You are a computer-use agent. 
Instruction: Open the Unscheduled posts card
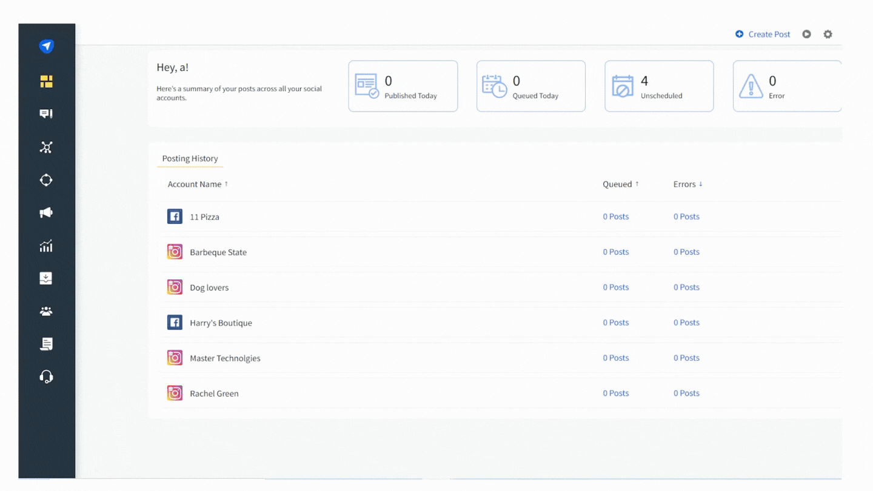659,86
